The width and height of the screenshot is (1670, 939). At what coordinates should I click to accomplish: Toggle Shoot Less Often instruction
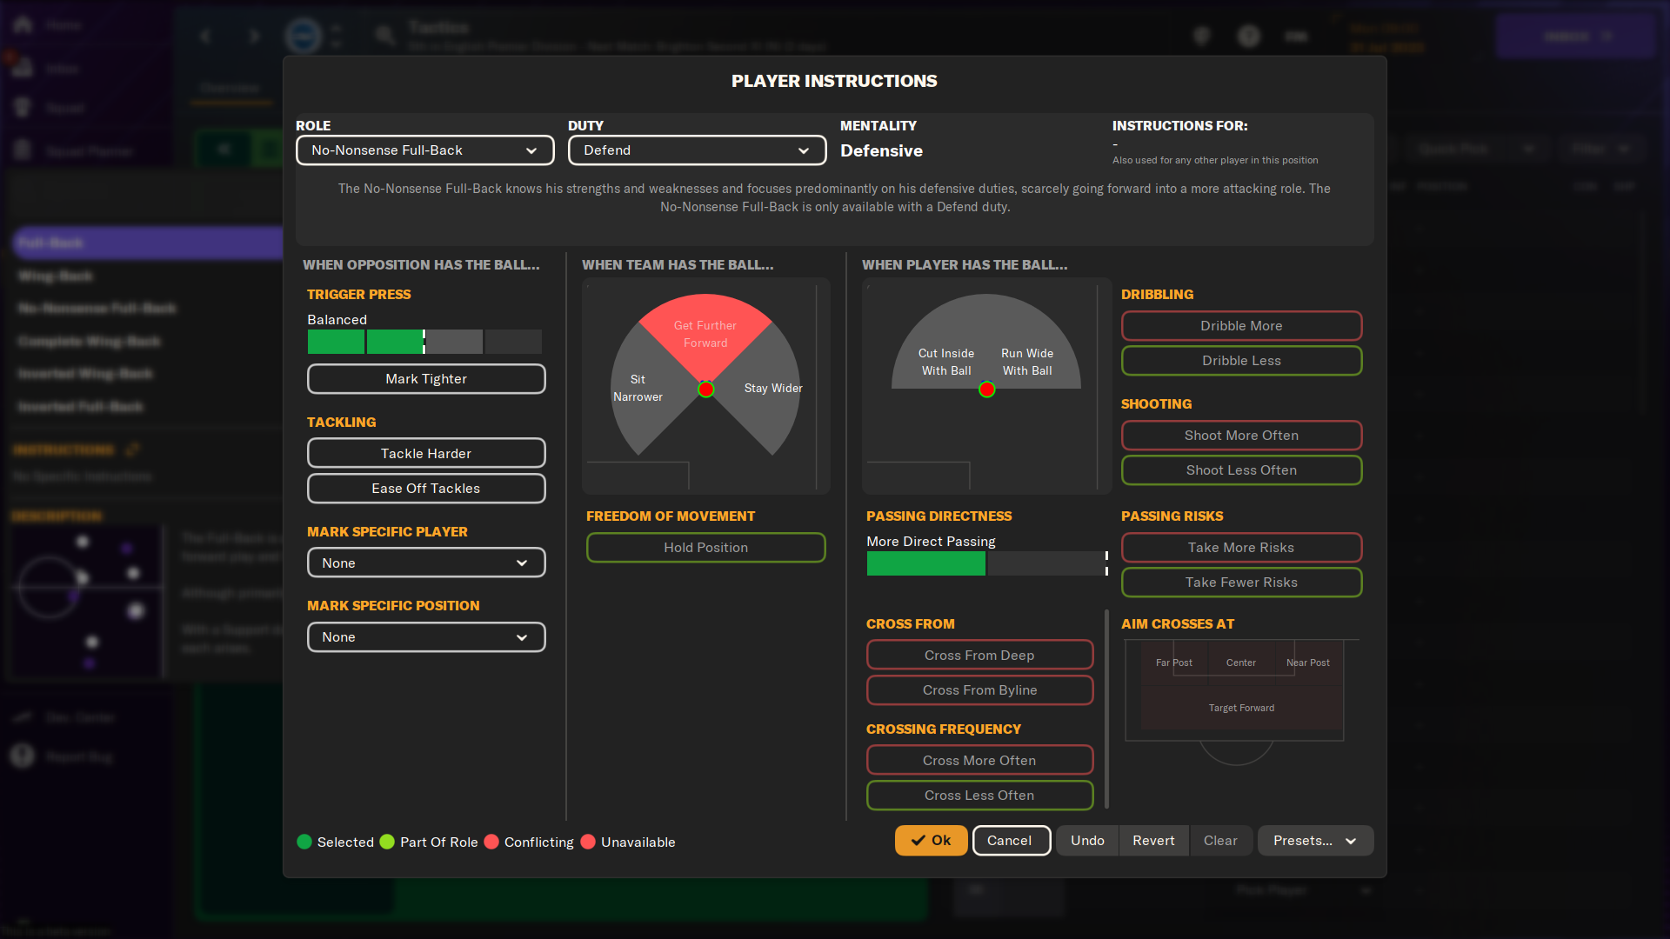click(1241, 470)
